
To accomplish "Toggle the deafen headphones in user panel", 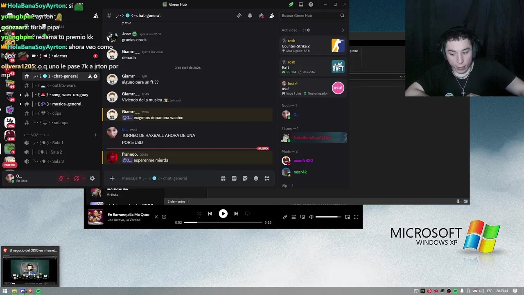I will click(x=77, y=178).
